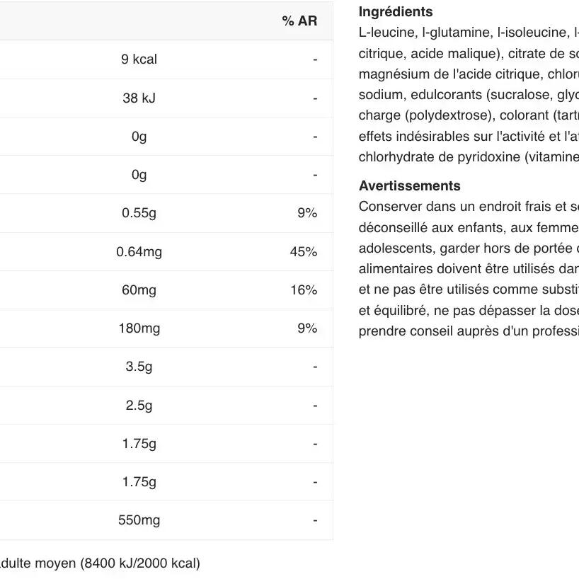Select the 9 kcal energy value

tap(139, 59)
